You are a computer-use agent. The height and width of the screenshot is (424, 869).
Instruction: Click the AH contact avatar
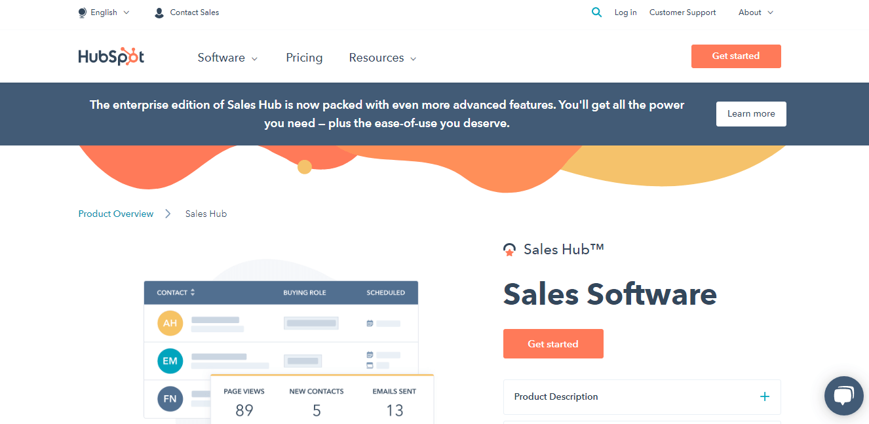click(x=170, y=323)
